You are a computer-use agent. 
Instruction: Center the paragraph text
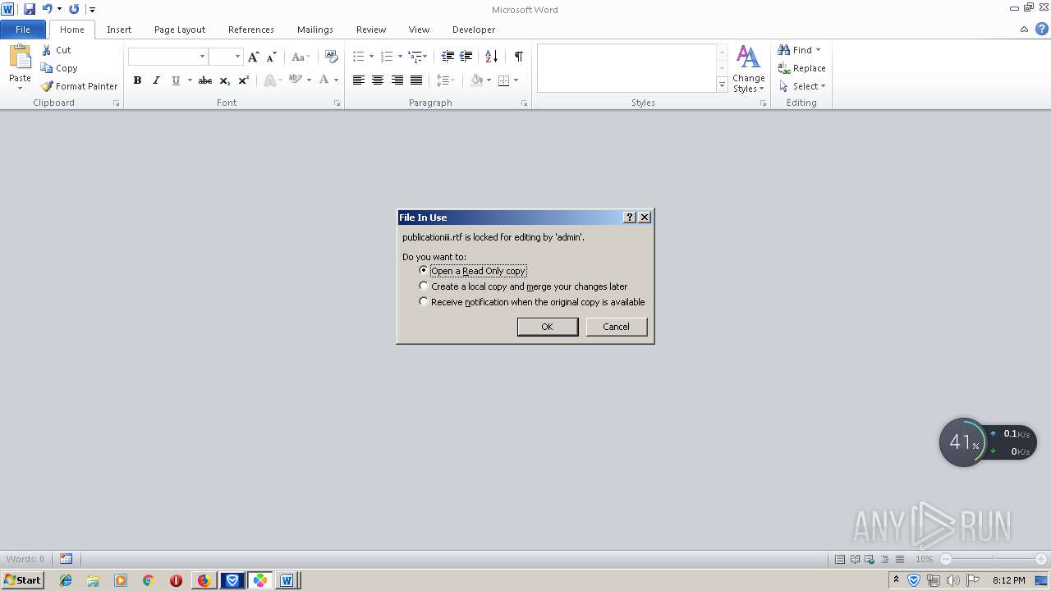tap(378, 80)
